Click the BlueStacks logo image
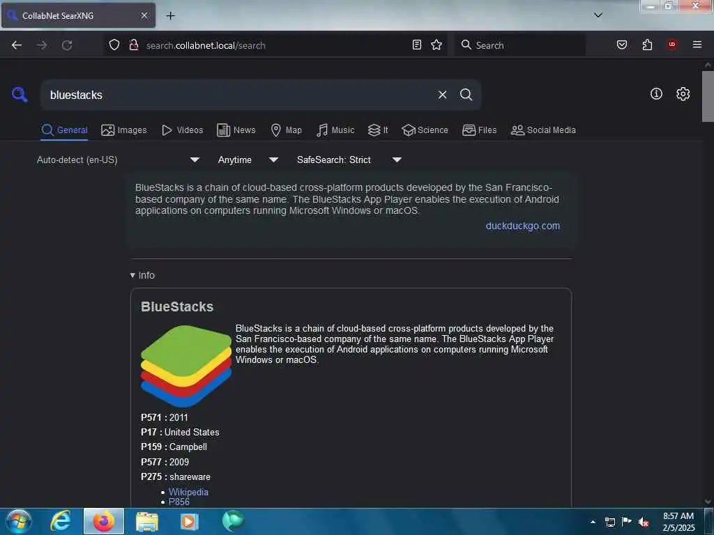 coord(186,366)
